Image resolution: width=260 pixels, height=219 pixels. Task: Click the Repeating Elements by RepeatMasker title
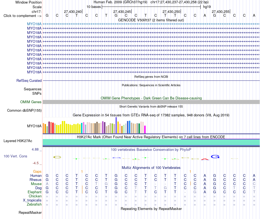coord(151,209)
